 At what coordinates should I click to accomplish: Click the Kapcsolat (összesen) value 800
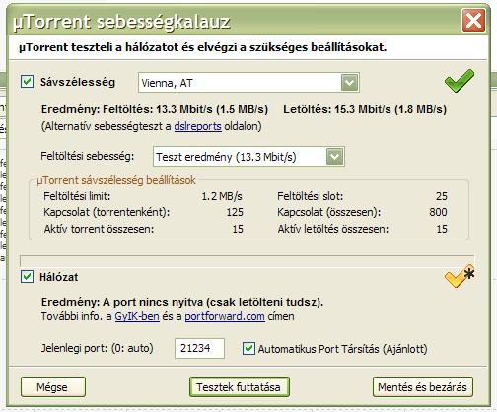point(438,212)
